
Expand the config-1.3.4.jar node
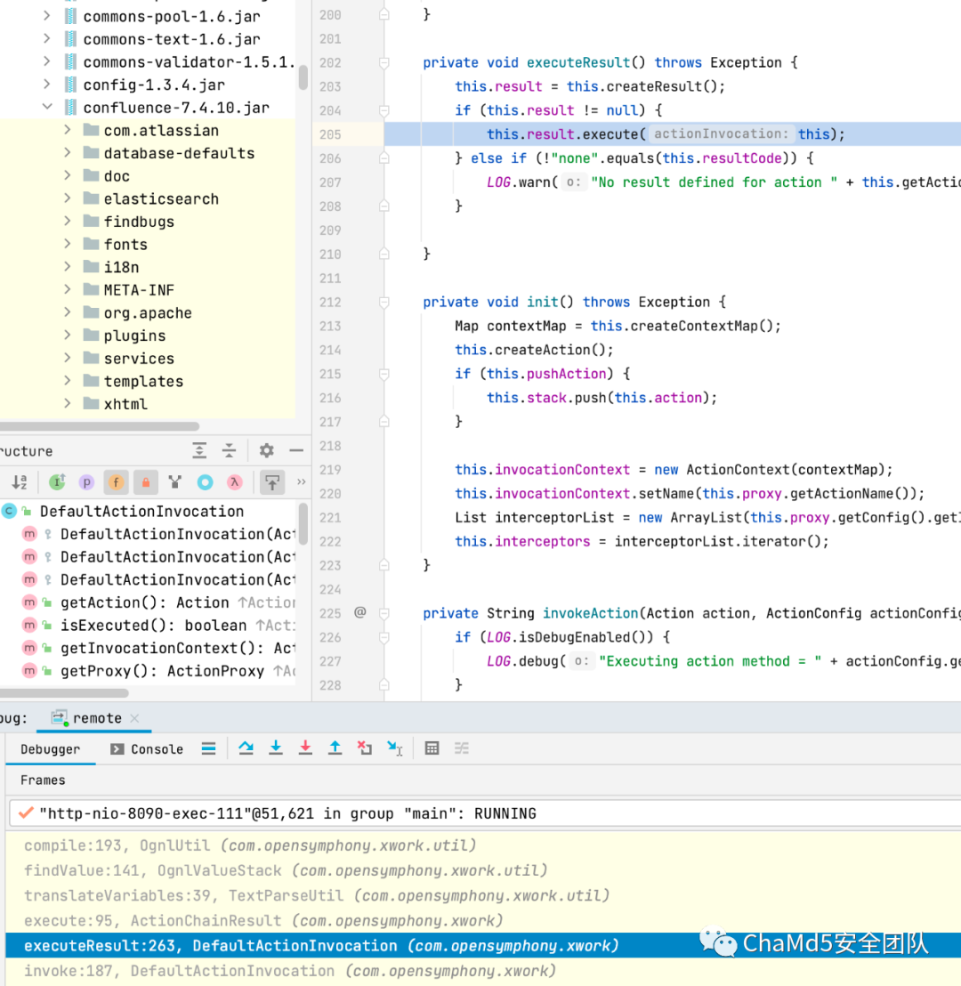pyautogui.click(x=47, y=85)
